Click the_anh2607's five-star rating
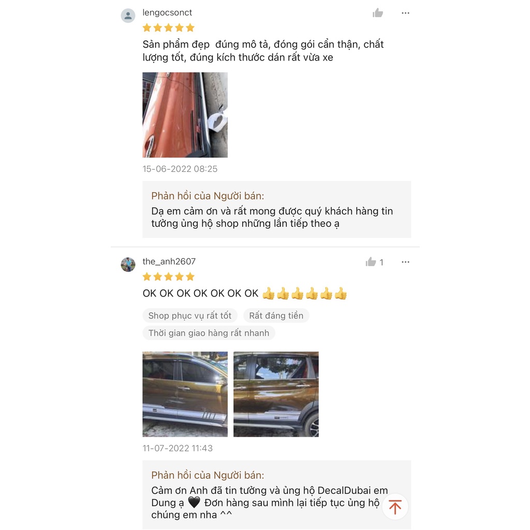 click(168, 277)
